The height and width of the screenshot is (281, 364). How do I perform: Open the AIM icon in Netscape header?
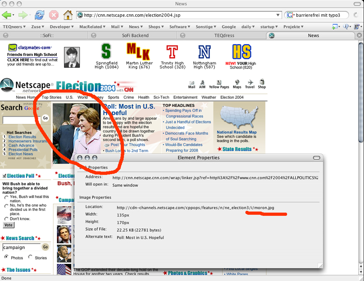(202, 84)
